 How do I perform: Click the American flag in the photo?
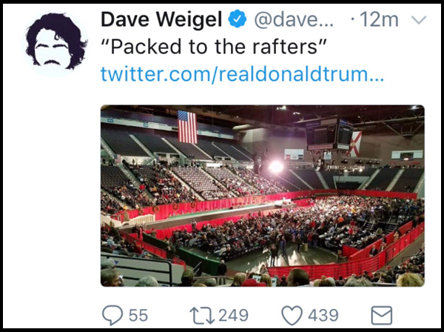click(187, 127)
